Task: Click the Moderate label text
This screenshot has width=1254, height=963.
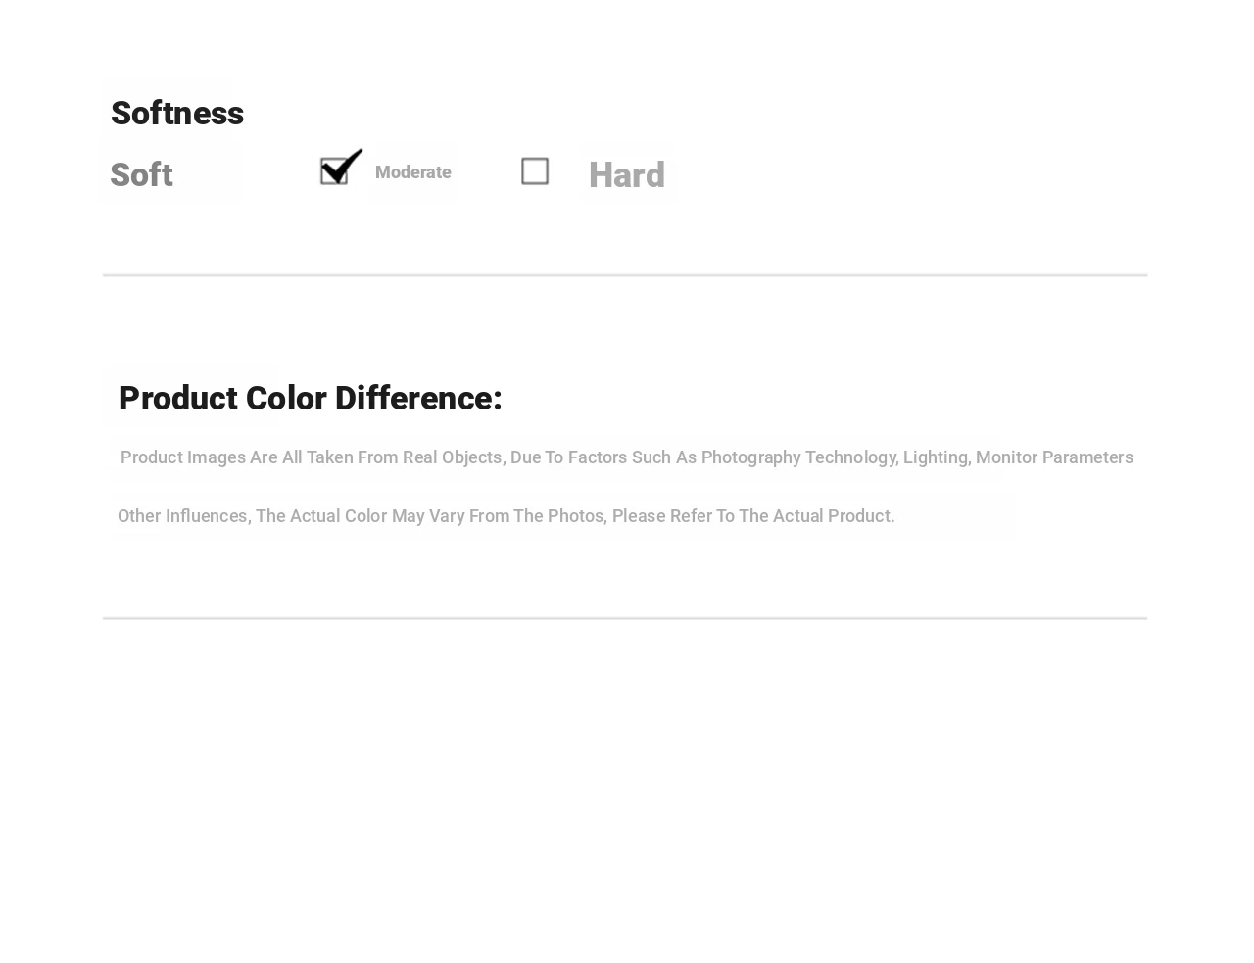Action: pos(412,172)
